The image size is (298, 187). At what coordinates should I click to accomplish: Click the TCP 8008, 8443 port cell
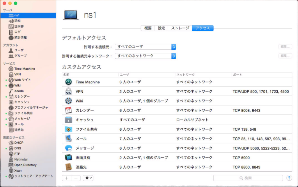click(246, 111)
